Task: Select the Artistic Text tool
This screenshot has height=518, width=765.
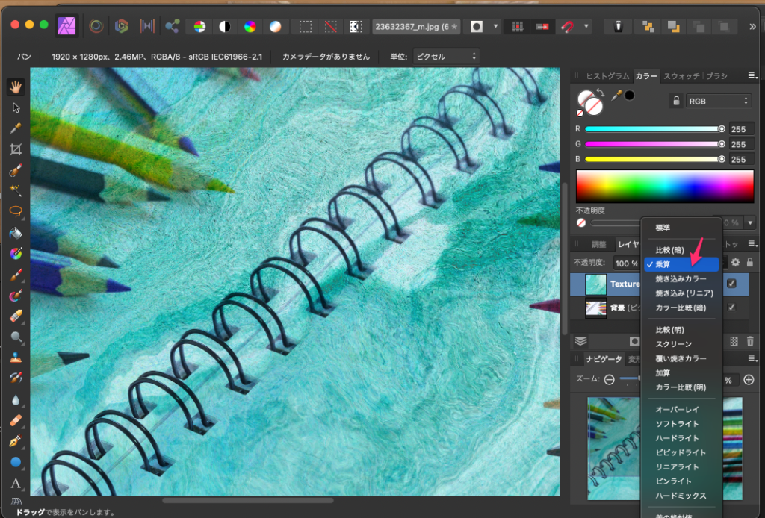Action: tap(16, 484)
